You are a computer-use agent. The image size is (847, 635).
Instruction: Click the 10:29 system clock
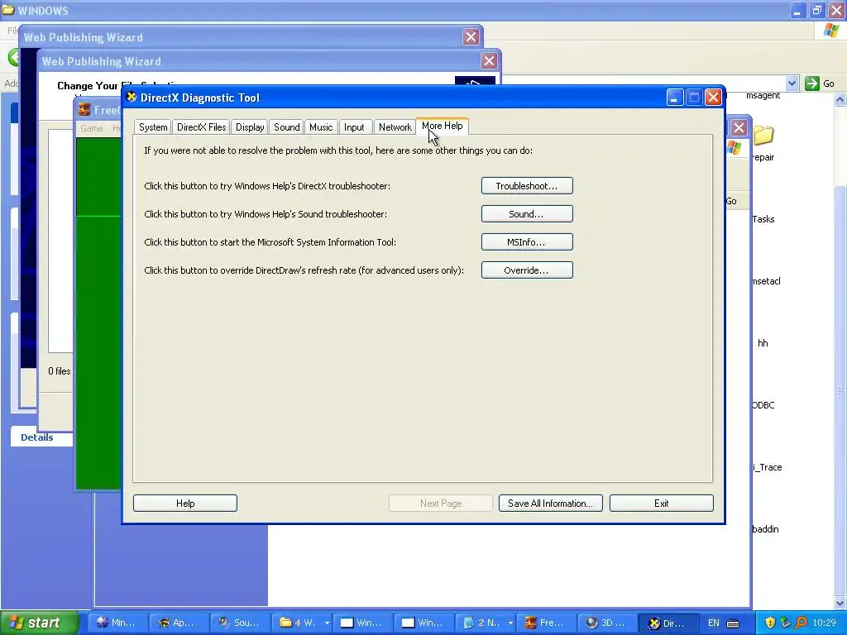(x=824, y=623)
